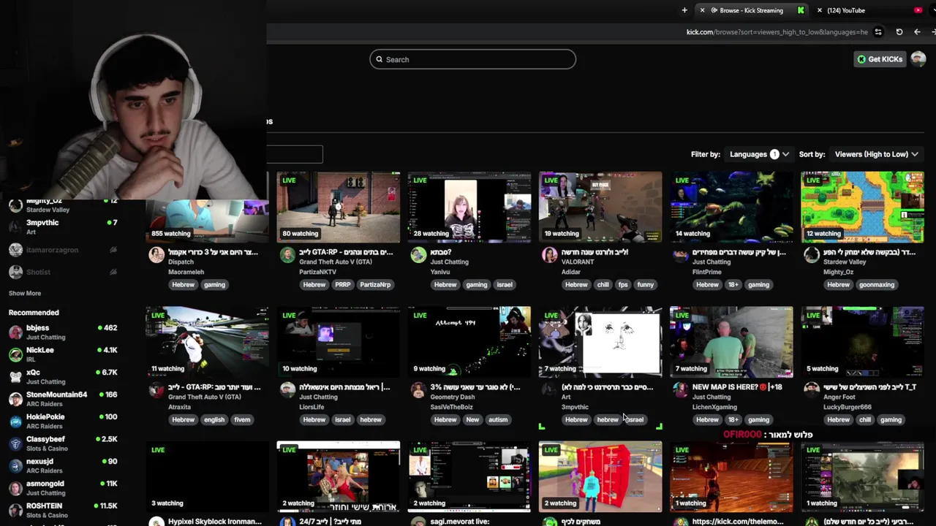Open asmongold avatar in sidebar
Image resolution: width=936 pixels, height=526 pixels.
(x=15, y=488)
